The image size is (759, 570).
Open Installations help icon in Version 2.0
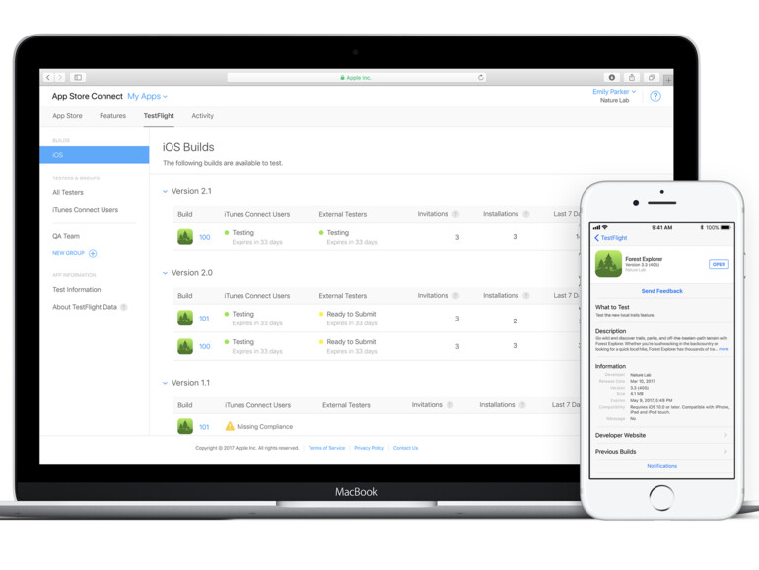click(526, 296)
